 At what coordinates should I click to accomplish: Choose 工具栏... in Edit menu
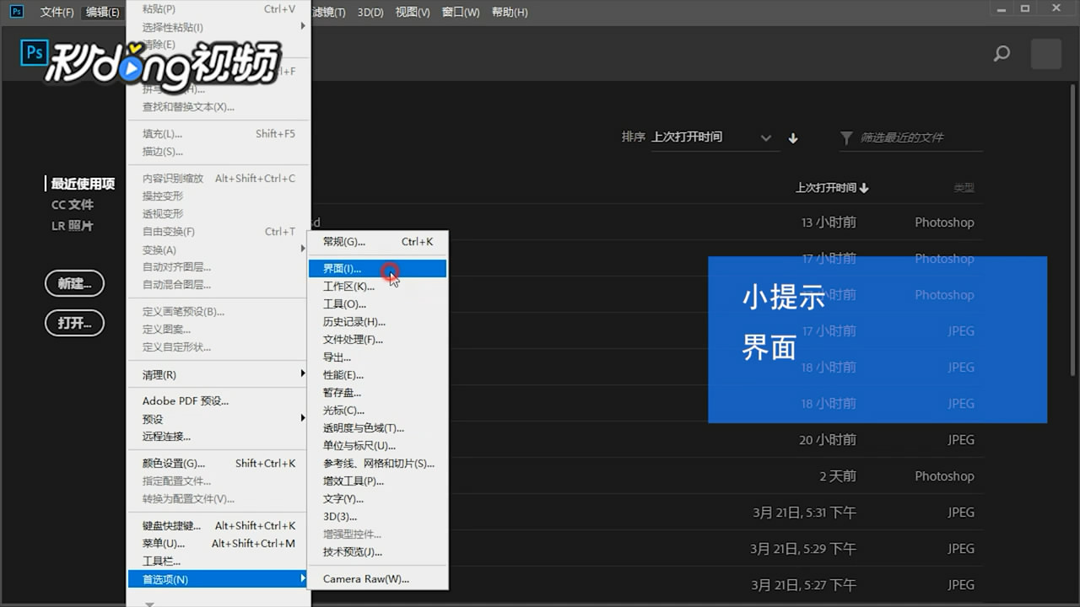(219, 561)
